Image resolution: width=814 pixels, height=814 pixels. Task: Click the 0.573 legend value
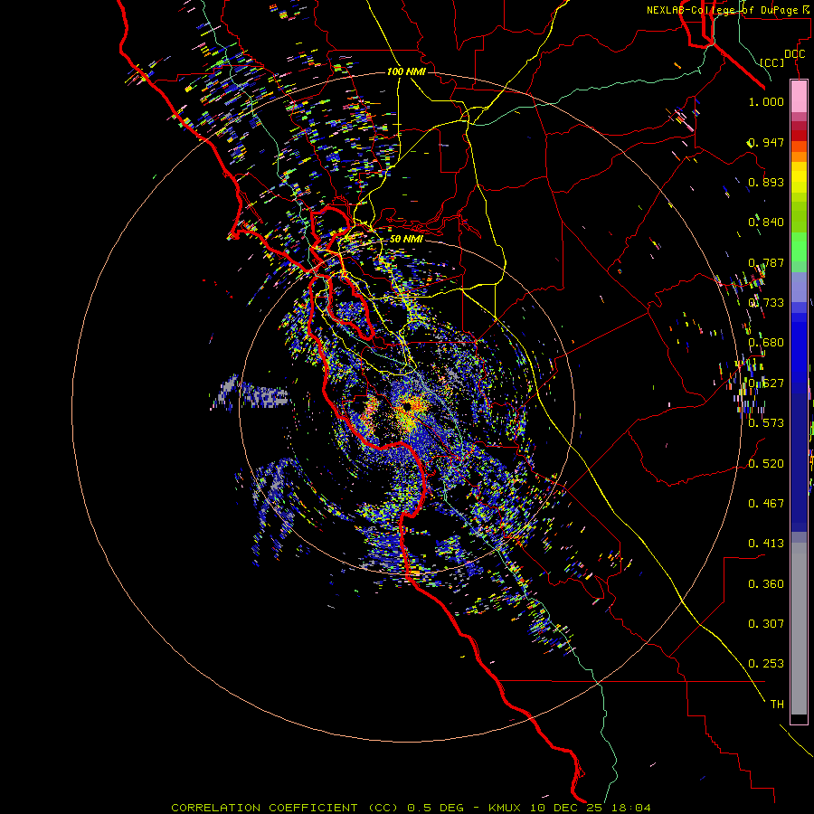pyautogui.click(x=766, y=423)
